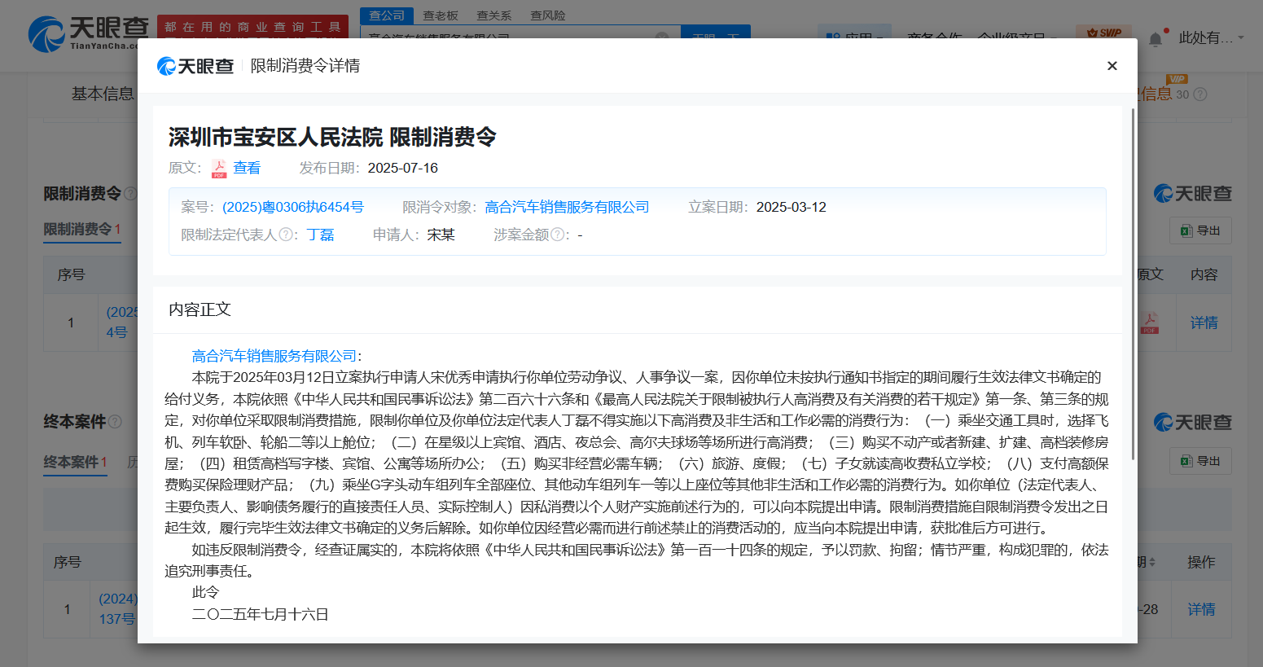The width and height of the screenshot is (1263, 667).
Task: Click the 限制消费令详情 dialog title text
Action: (x=305, y=66)
